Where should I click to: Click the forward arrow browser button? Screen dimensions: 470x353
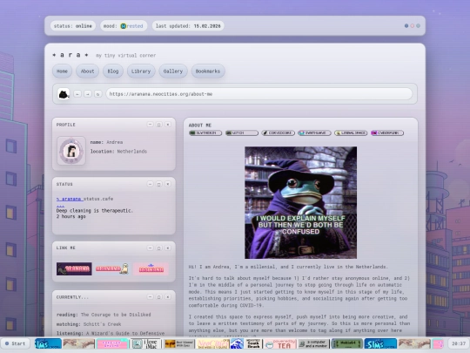88,94
